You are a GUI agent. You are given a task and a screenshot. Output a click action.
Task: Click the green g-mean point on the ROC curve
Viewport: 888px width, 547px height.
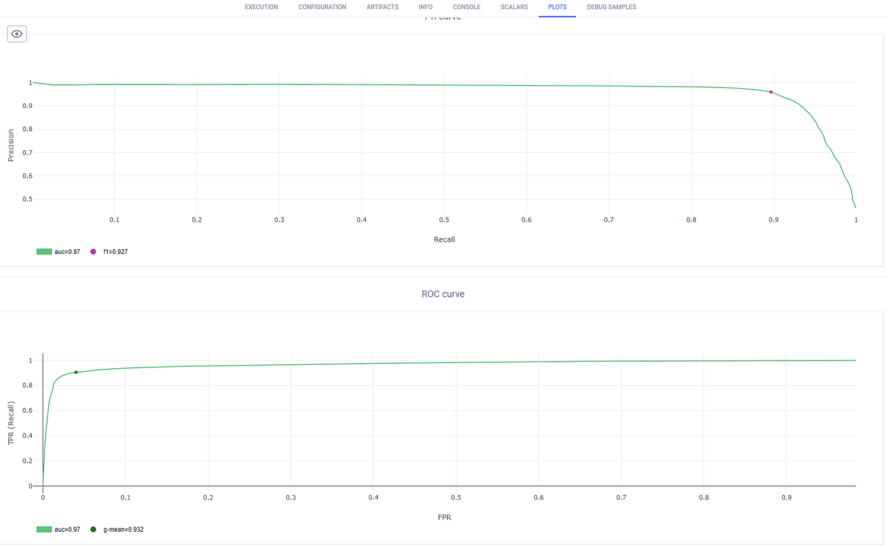[76, 372]
